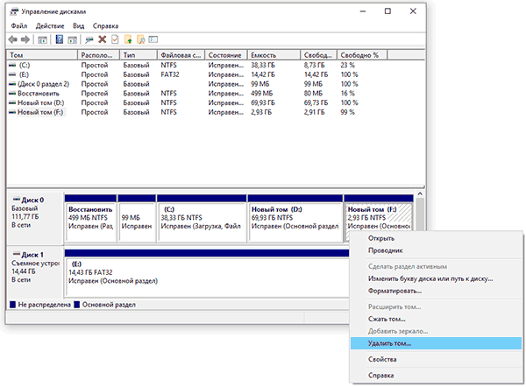Click the Диск 1 Съемное устройство label panel
Viewport: 526px width, 387px height.
coord(35,272)
